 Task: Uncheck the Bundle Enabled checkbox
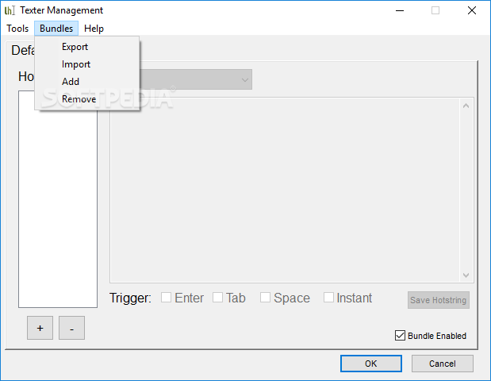tap(400, 335)
